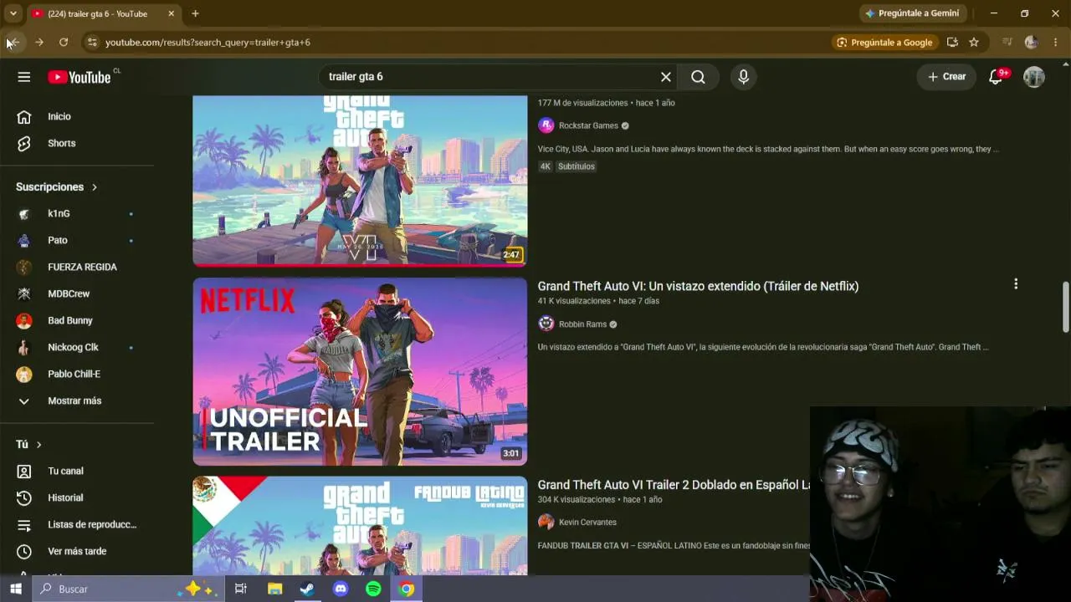Open Ver más tarde
This screenshot has width=1071, height=602.
[x=77, y=552]
